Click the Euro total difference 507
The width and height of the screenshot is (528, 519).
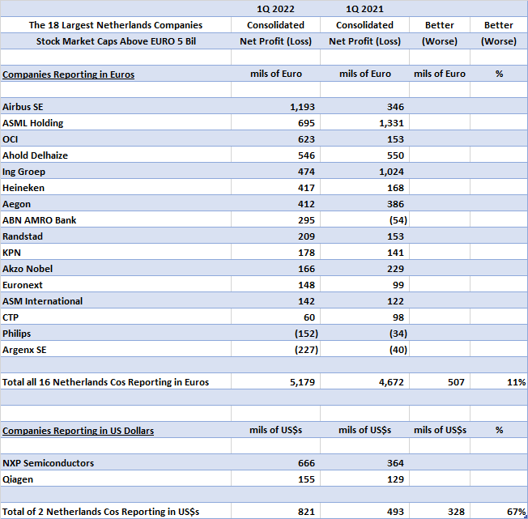pos(456,382)
